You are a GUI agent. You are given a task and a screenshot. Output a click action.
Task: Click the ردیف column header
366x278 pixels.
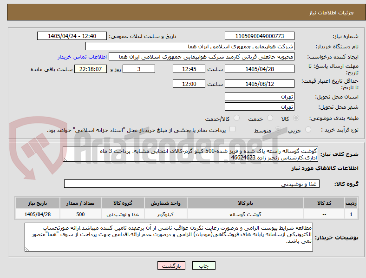click(x=351, y=203)
